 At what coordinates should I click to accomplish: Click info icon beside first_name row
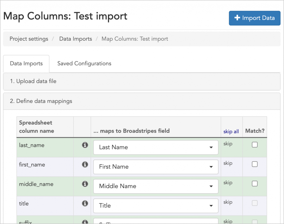click(85, 164)
